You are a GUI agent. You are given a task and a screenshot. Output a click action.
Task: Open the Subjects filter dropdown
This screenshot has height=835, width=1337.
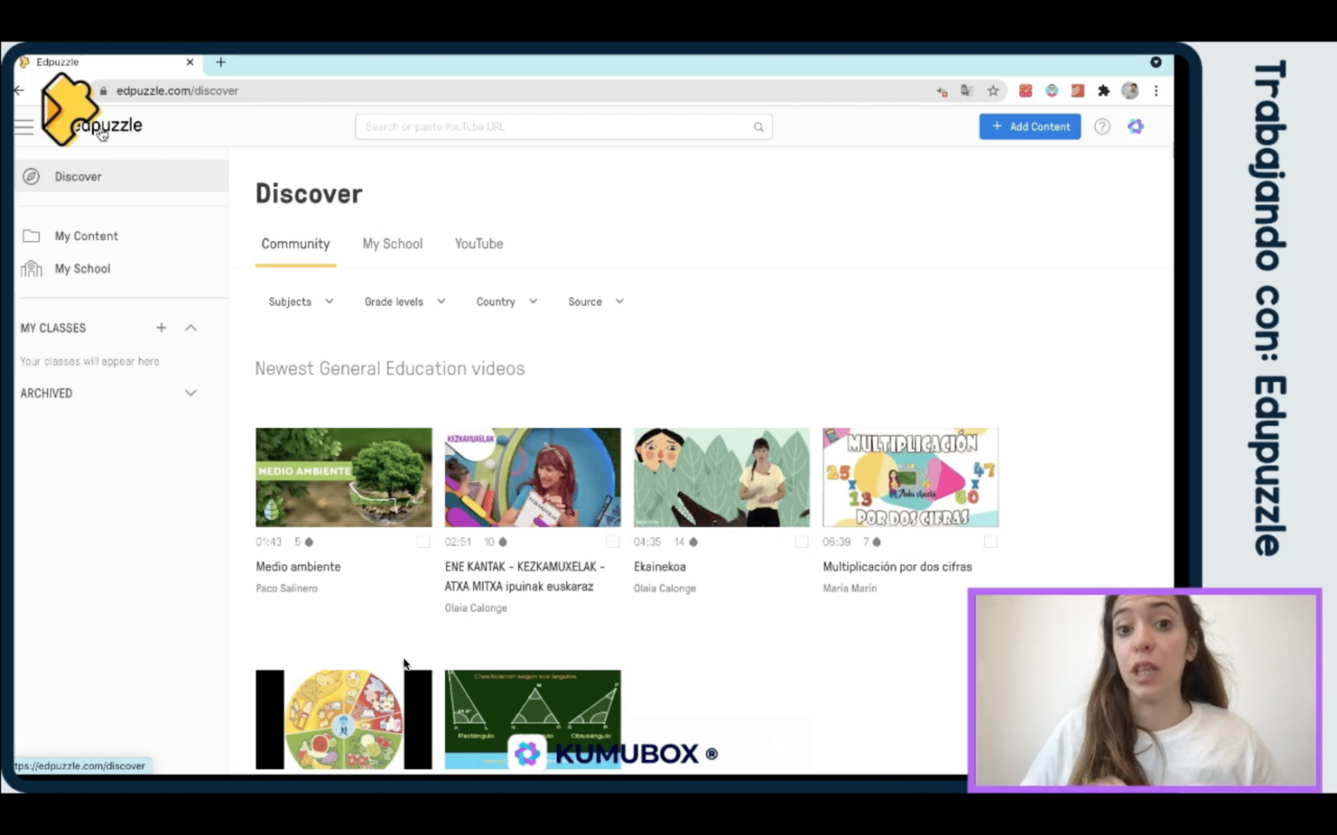point(300,302)
